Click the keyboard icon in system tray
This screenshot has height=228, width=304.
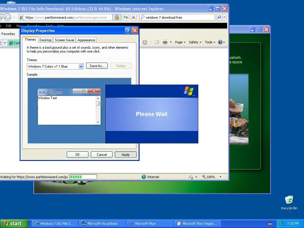270,224
